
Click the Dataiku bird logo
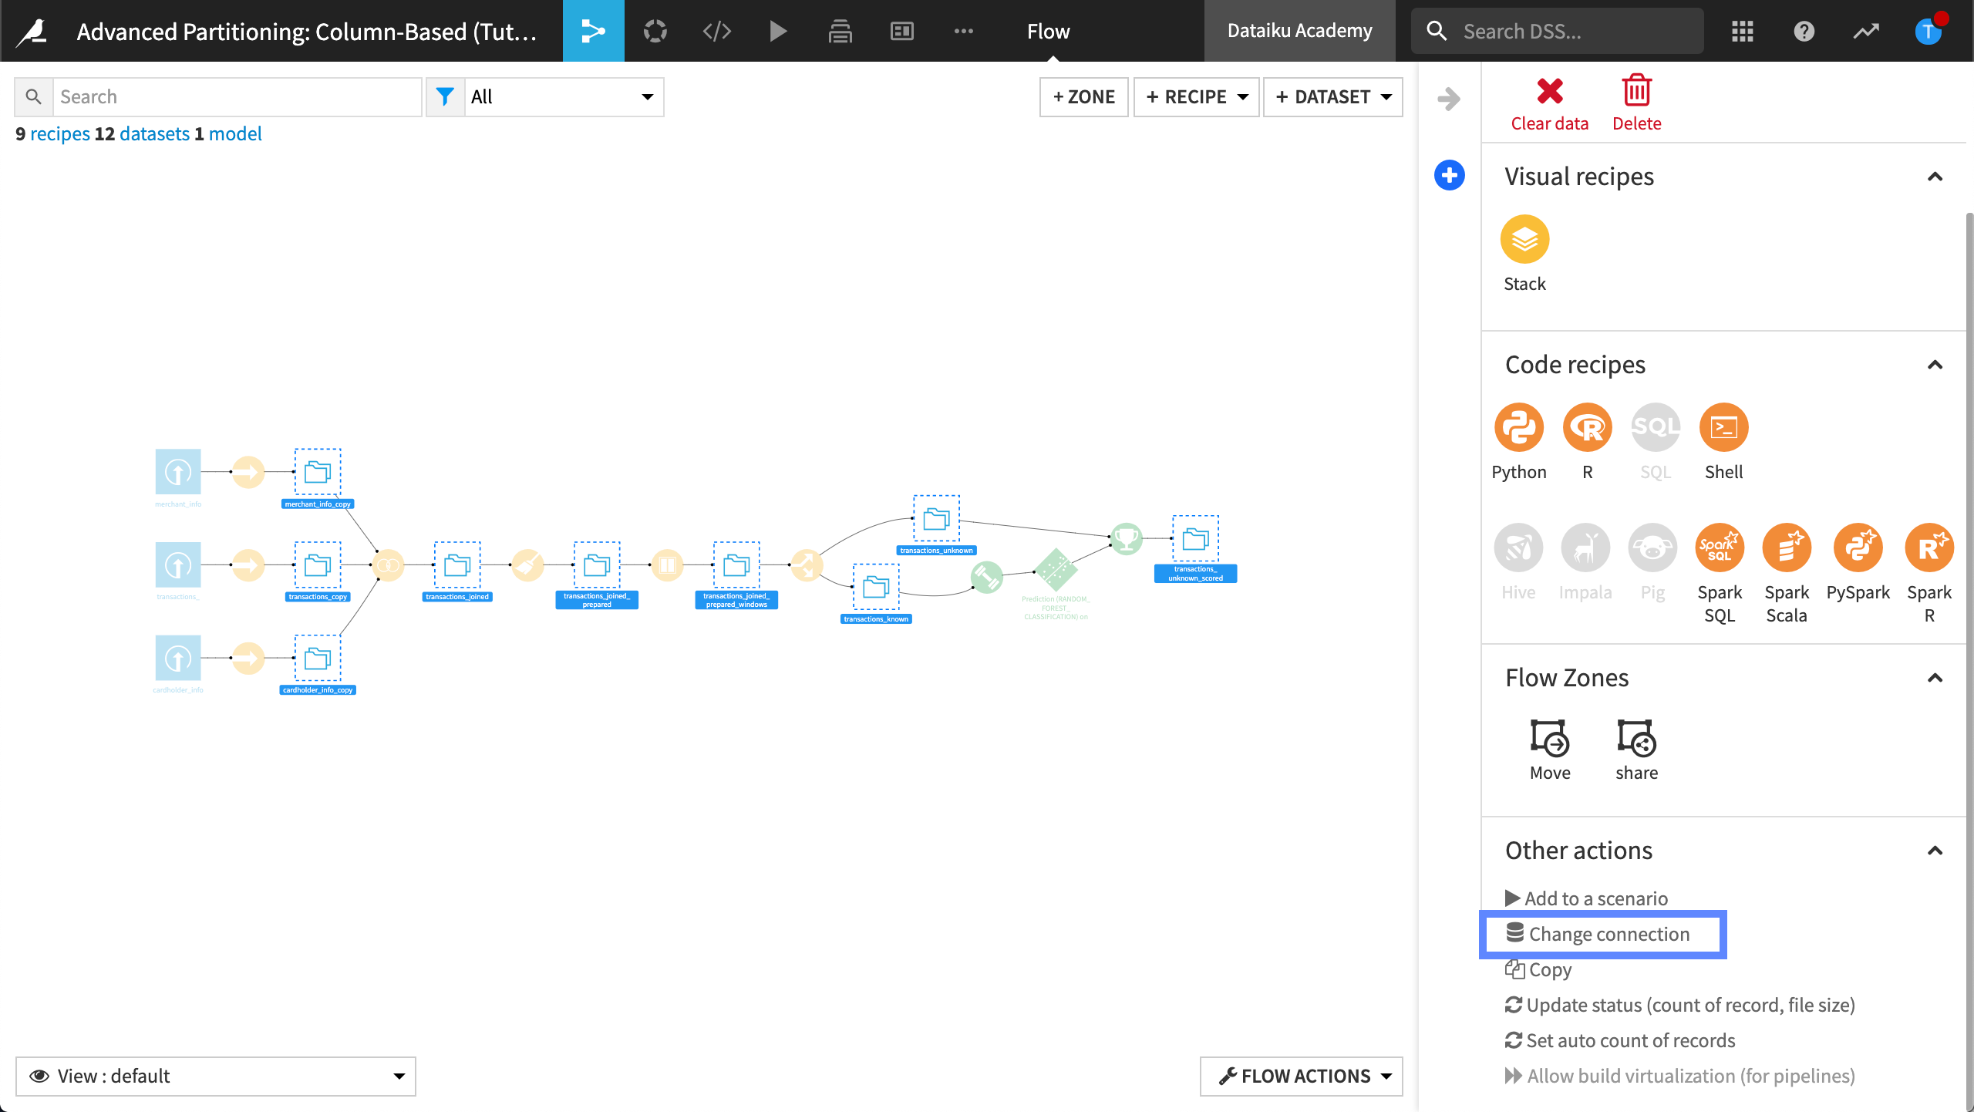coord(32,31)
